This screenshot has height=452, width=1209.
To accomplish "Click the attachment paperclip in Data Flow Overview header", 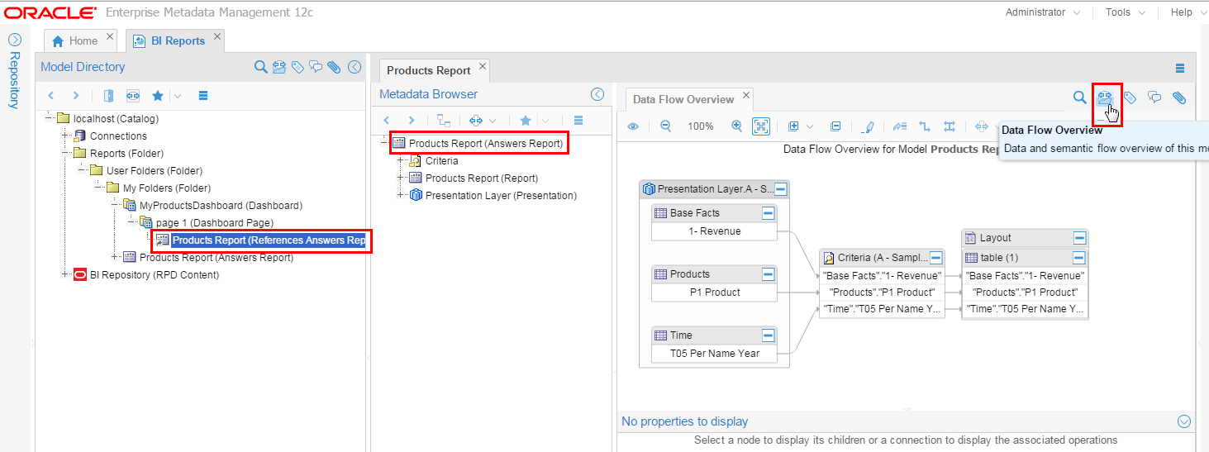I will [1179, 98].
